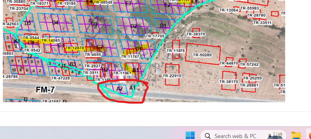
Task: Click parcel label TR-2827
Action: tap(93, 66)
